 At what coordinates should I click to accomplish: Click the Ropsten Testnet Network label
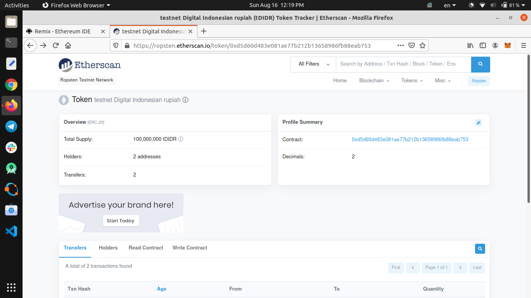tap(87, 80)
